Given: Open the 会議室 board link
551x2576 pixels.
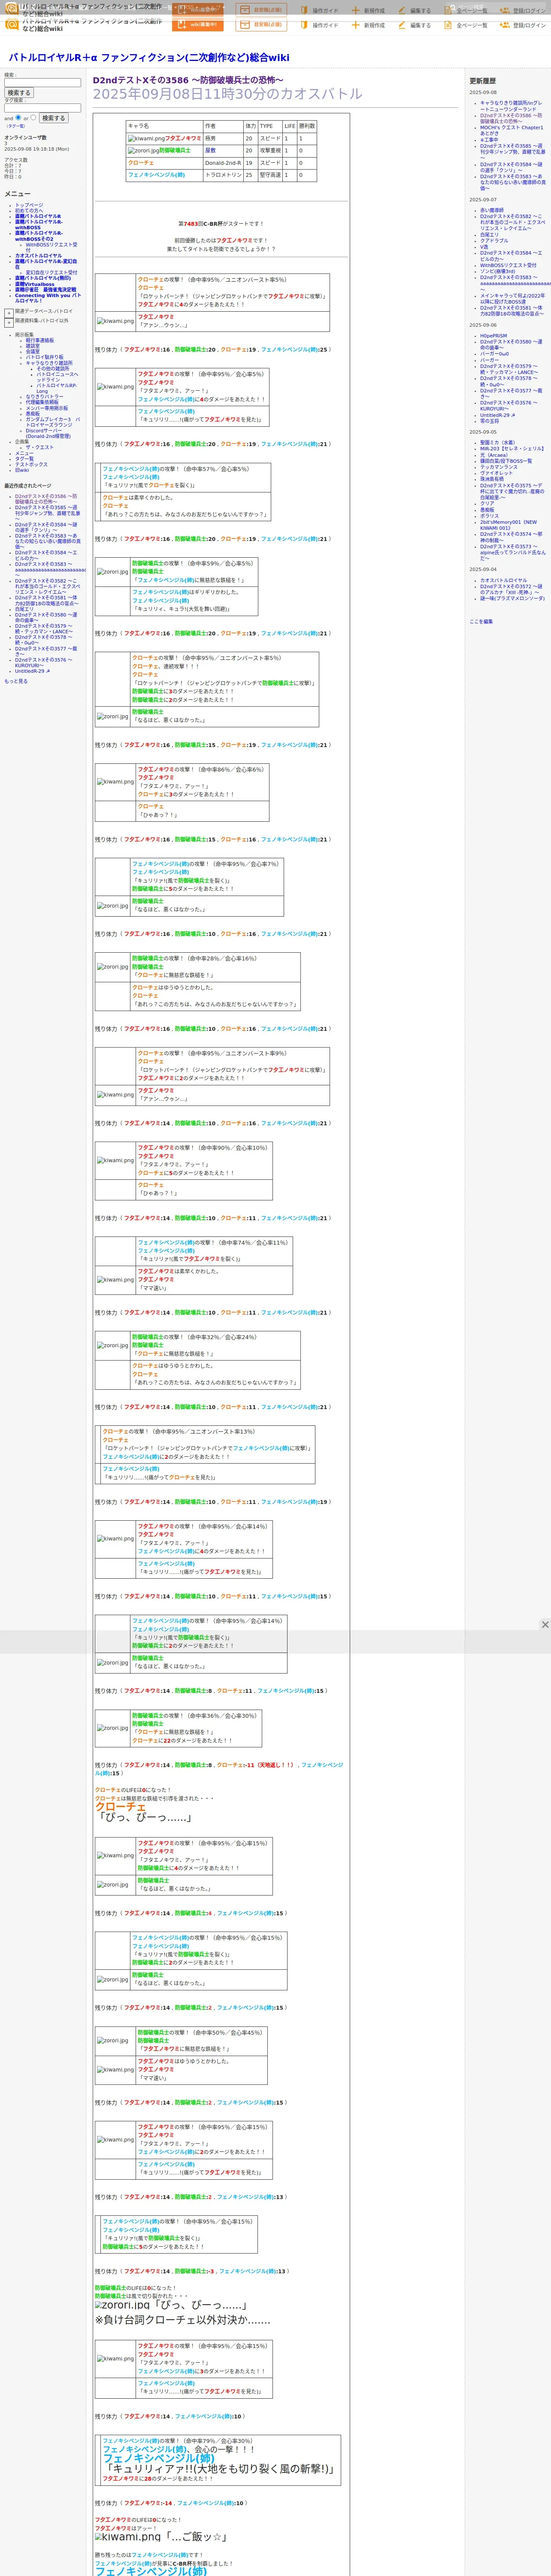Looking at the screenshot, I should click(33, 351).
